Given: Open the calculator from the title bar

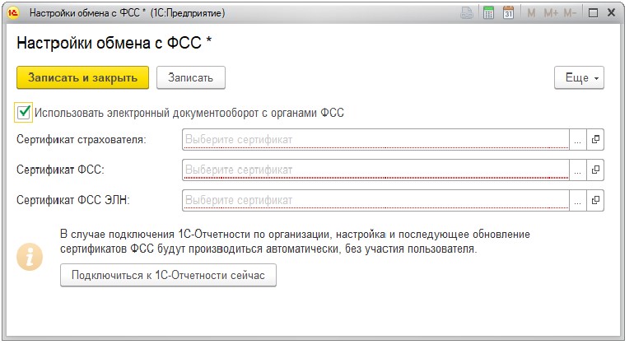Looking at the screenshot, I should (x=488, y=13).
